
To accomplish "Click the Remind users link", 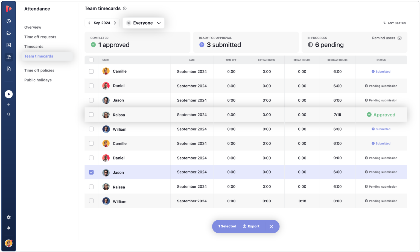I will (x=384, y=38).
